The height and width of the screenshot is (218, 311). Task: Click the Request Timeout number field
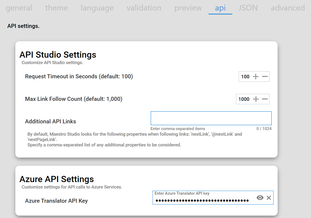[x=245, y=77]
